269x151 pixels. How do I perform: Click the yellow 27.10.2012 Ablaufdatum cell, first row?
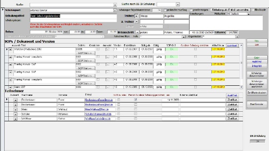(x=218, y=49)
